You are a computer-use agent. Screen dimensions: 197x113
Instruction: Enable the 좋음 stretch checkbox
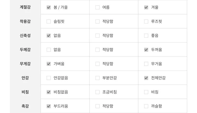click(146, 35)
